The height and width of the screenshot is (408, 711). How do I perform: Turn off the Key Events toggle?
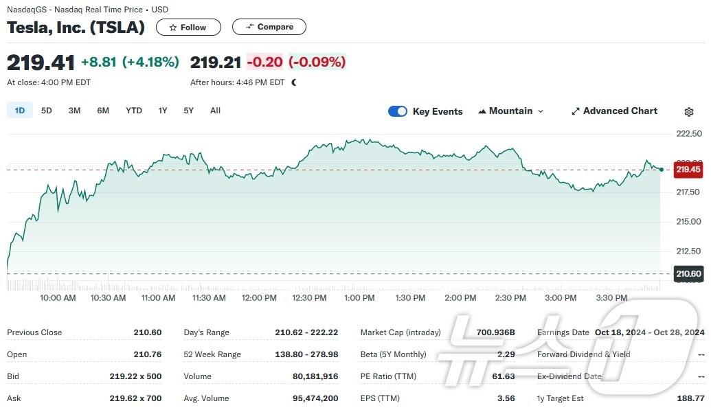pos(398,111)
